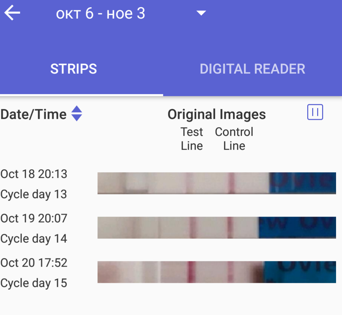This screenshot has width=342, height=315.
Task: Tap the Cycle day 15 label
Action: pos(34,283)
